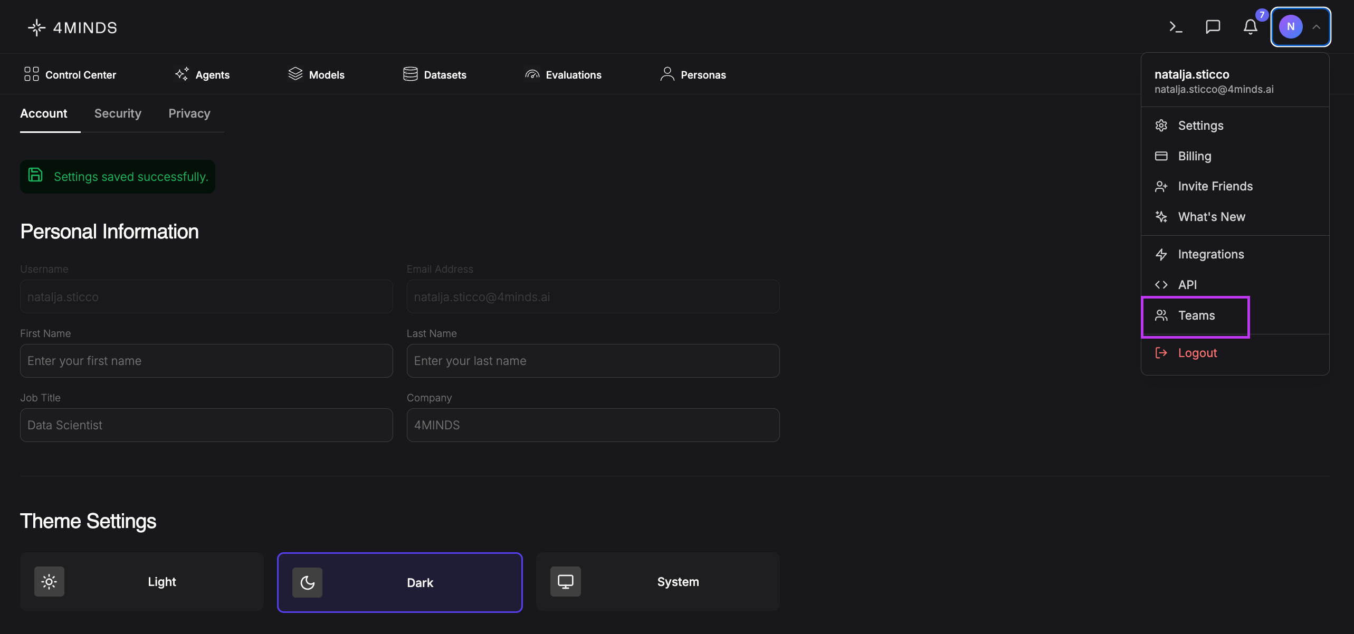1354x634 pixels.
Task: Open the chat messages icon
Action: pyautogui.click(x=1213, y=27)
